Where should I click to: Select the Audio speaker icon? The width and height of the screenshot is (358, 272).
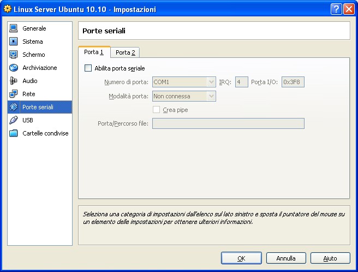14,81
